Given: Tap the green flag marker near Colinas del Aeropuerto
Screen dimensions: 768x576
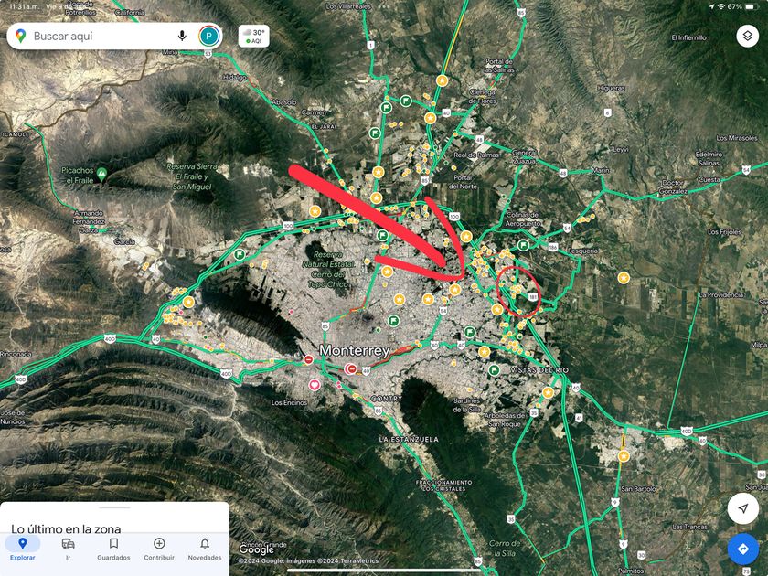Looking at the screenshot, I should point(523,244).
